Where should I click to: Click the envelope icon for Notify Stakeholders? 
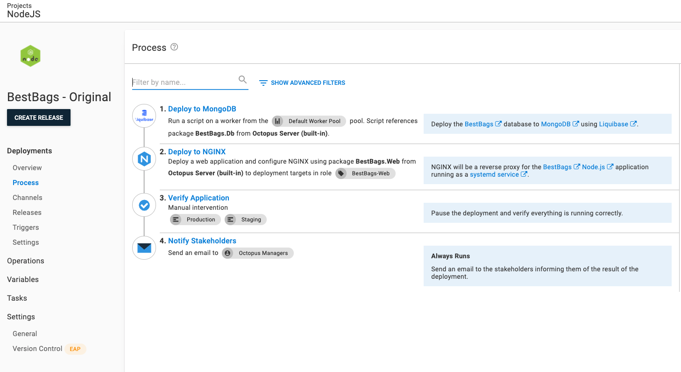pyautogui.click(x=144, y=248)
